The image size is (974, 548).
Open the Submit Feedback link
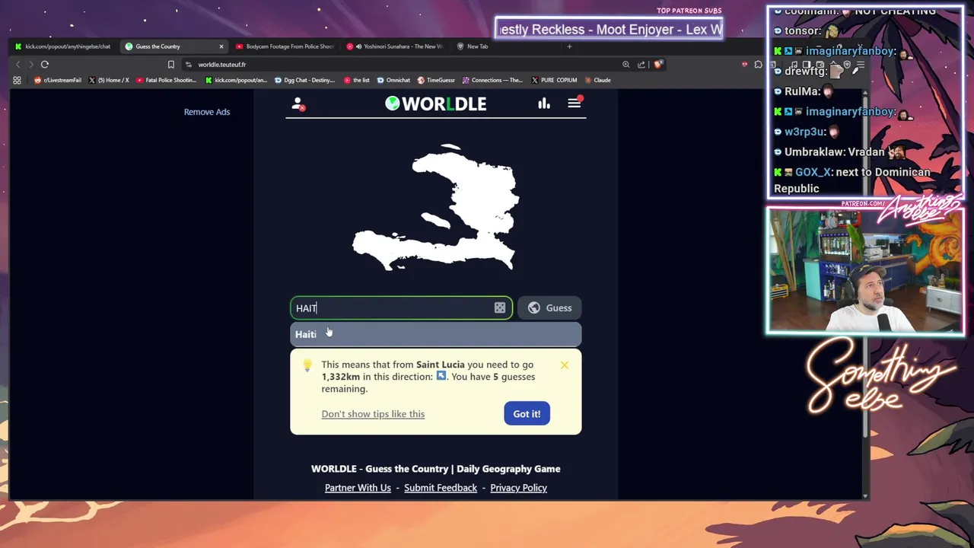(x=441, y=488)
